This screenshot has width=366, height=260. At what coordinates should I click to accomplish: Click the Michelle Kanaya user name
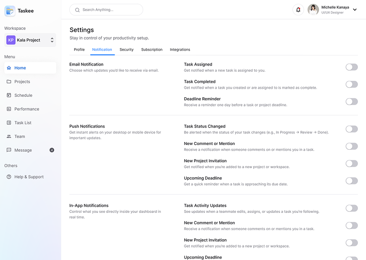(335, 7)
